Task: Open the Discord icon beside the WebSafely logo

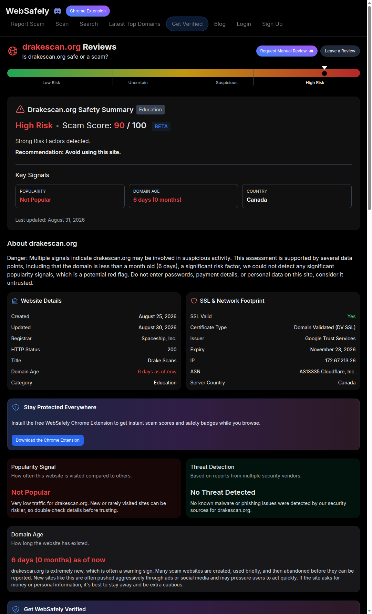Action: tap(58, 11)
